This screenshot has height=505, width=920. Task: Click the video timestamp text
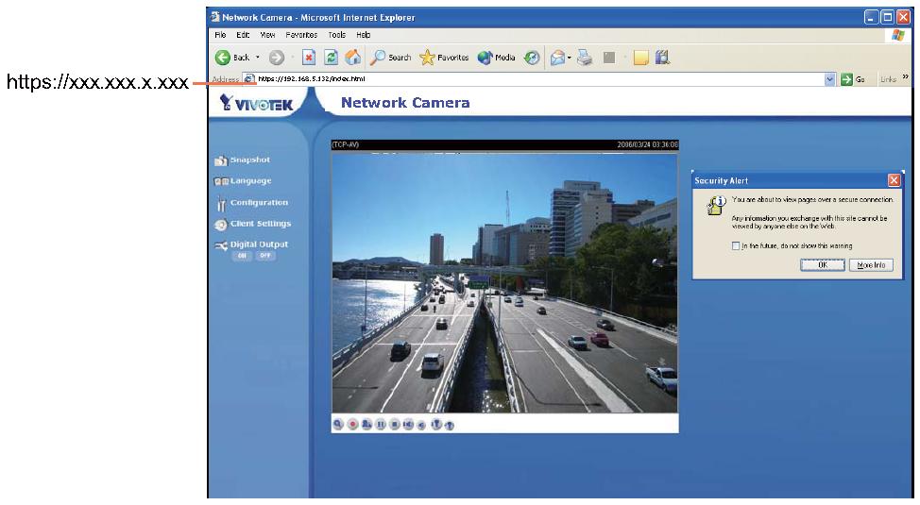tap(647, 144)
